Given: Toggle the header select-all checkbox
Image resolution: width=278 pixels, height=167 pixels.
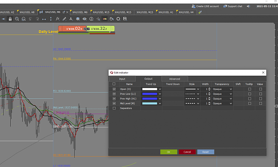Looking at the screenshot, I should [x=114, y=84].
